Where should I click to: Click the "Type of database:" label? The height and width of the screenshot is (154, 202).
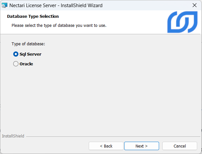(x=28, y=44)
